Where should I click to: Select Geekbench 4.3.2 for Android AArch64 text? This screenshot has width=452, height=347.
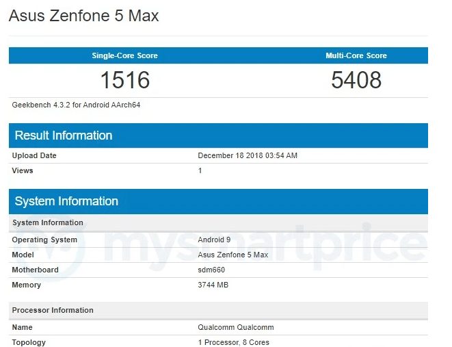click(x=76, y=105)
